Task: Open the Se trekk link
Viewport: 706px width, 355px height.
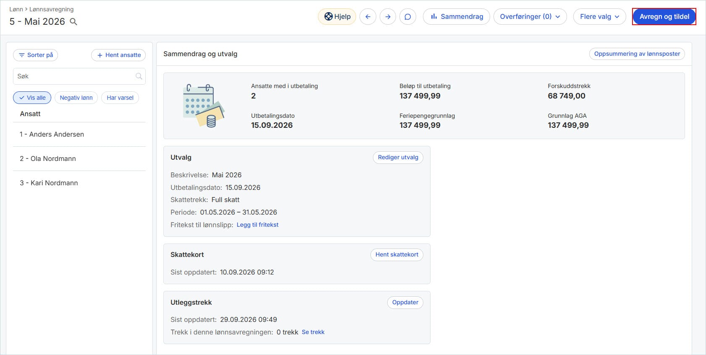Action: click(313, 332)
